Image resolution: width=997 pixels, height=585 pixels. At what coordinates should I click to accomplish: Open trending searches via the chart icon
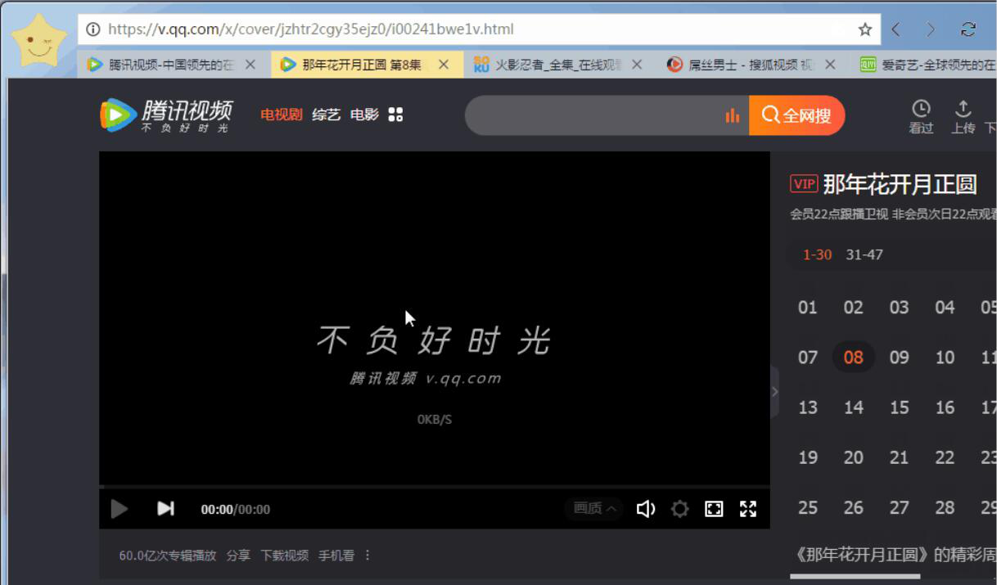click(x=732, y=115)
